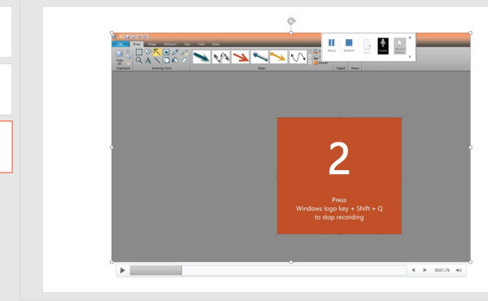
Task: Select the Stamp tool
Action: (x=166, y=52)
